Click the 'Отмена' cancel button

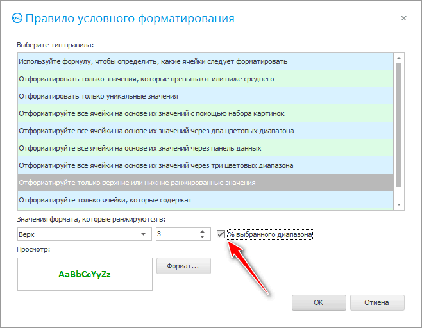[377, 302]
